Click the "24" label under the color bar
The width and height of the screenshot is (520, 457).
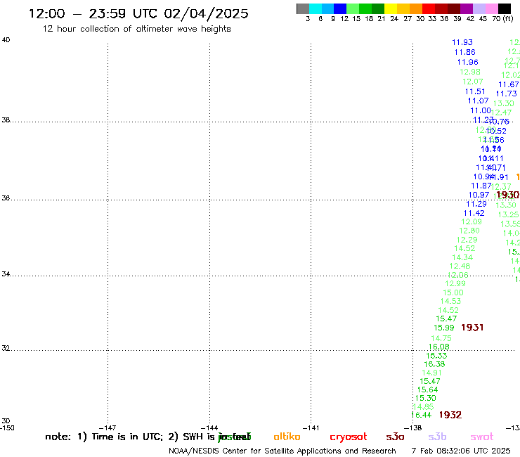pos(394,18)
